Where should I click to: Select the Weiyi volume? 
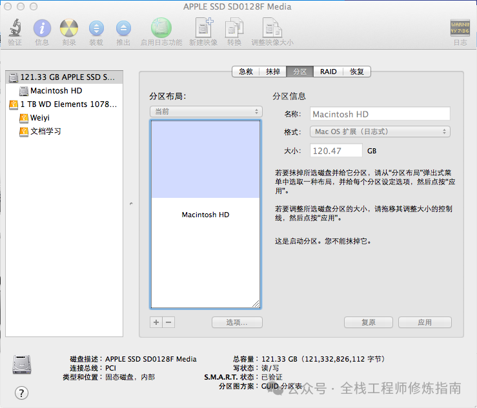(64, 117)
